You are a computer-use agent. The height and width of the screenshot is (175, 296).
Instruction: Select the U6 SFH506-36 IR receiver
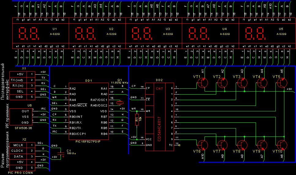[x=21, y=117]
